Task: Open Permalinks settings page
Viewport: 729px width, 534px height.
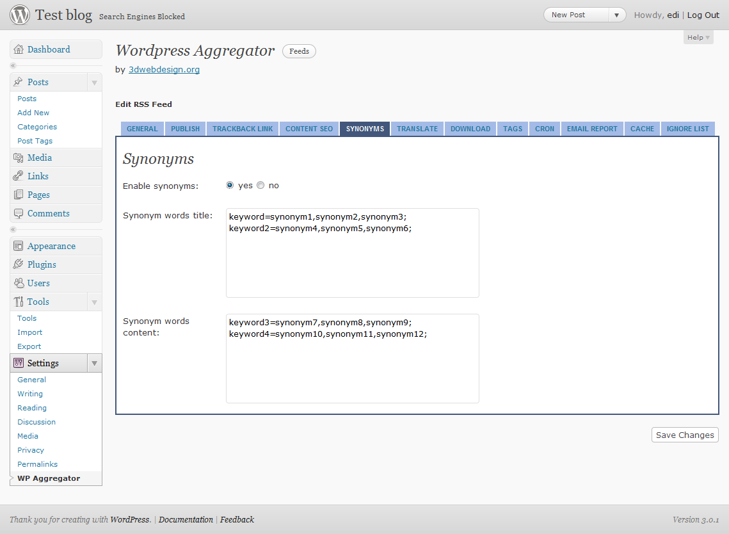Action: click(x=38, y=464)
